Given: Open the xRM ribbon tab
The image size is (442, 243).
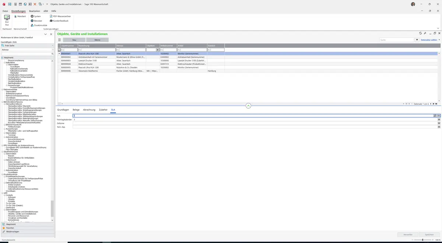Looking at the screenshot, I should [46, 11].
